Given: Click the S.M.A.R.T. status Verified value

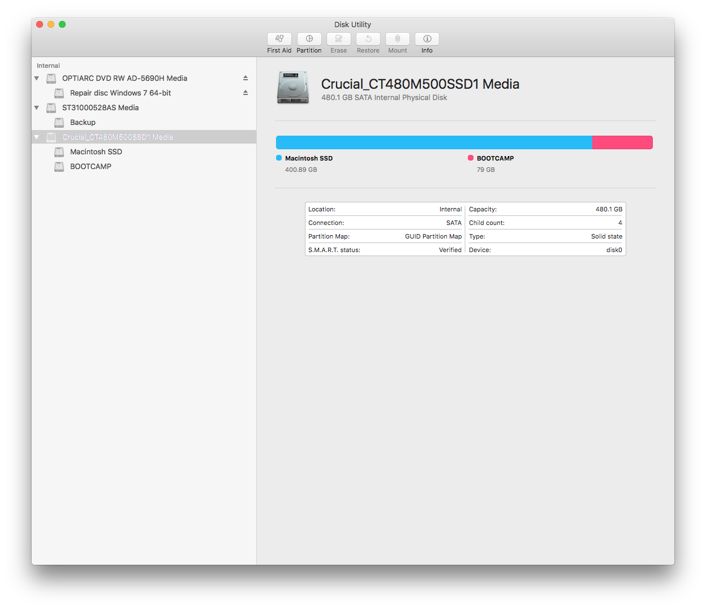Looking at the screenshot, I should (450, 250).
